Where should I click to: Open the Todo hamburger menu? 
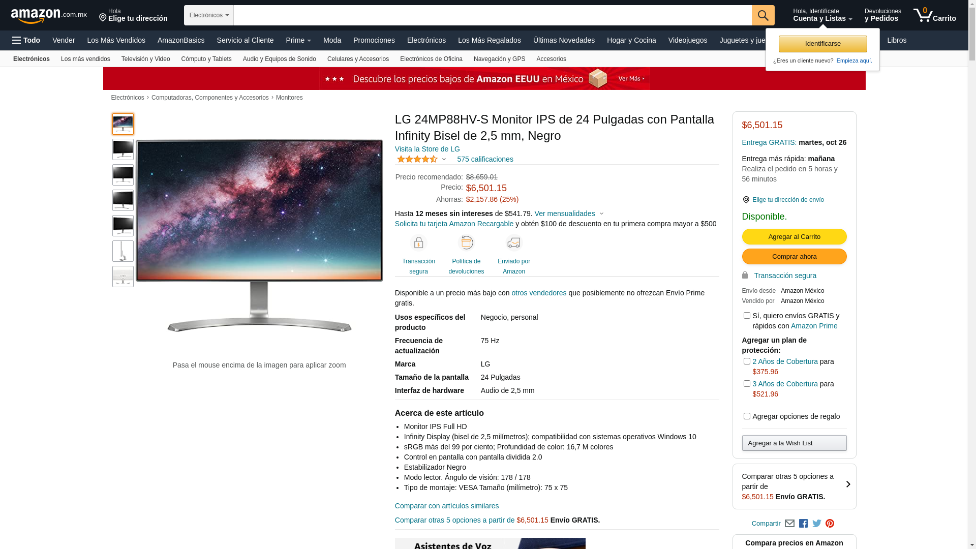click(26, 40)
